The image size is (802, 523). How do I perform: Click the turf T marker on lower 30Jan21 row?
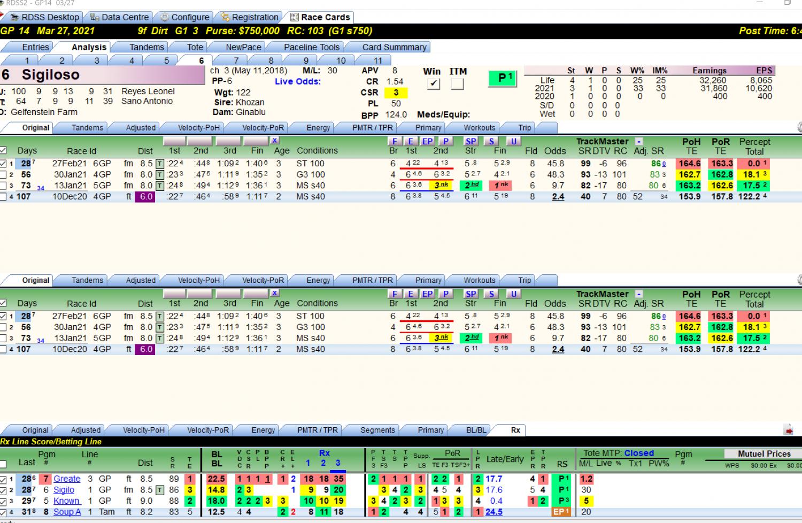coord(159,327)
